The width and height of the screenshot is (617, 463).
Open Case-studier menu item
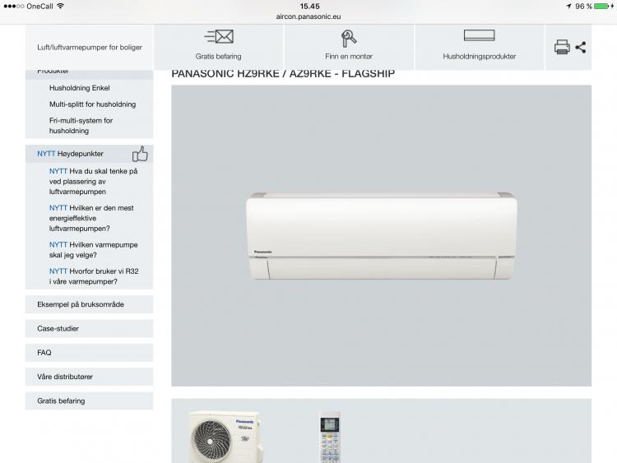pos(90,328)
